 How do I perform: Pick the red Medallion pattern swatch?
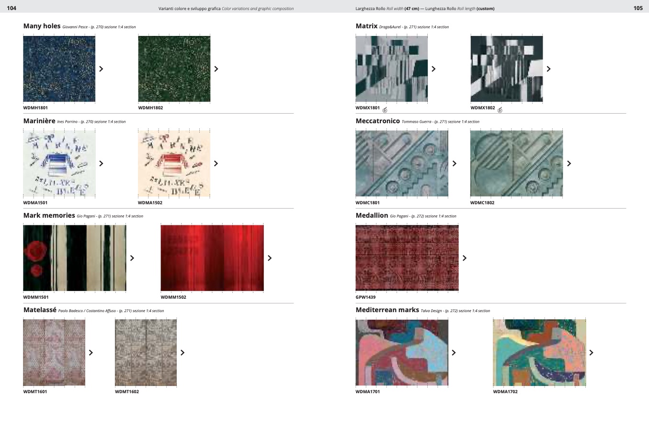[407, 258]
